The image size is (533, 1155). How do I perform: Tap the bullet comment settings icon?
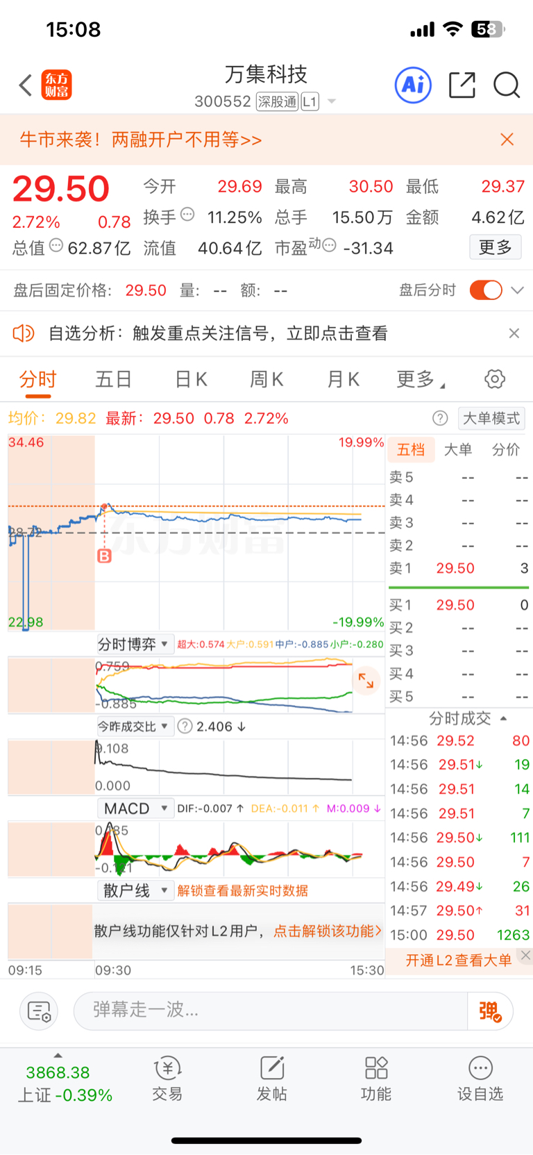click(x=39, y=1011)
